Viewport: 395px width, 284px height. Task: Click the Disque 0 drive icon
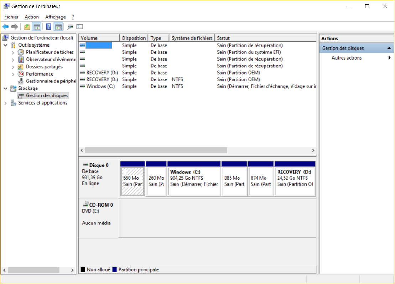[85, 165]
